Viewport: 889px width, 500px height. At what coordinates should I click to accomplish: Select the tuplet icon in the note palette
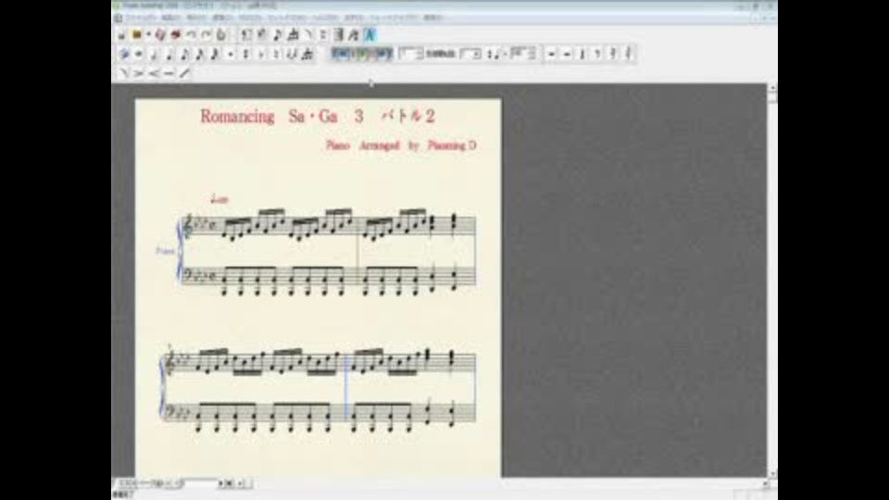pos(307,55)
